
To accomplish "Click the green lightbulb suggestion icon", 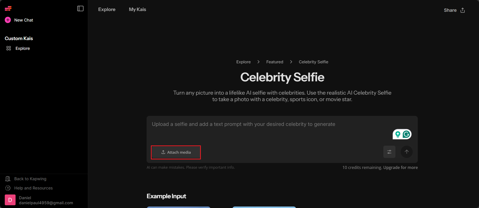I will [x=398, y=134].
